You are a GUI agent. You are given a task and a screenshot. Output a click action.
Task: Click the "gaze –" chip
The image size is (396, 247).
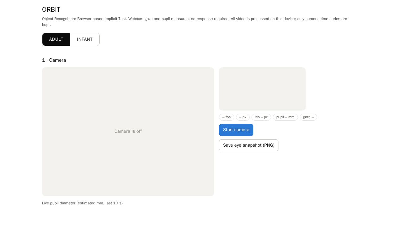tap(308, 117)
